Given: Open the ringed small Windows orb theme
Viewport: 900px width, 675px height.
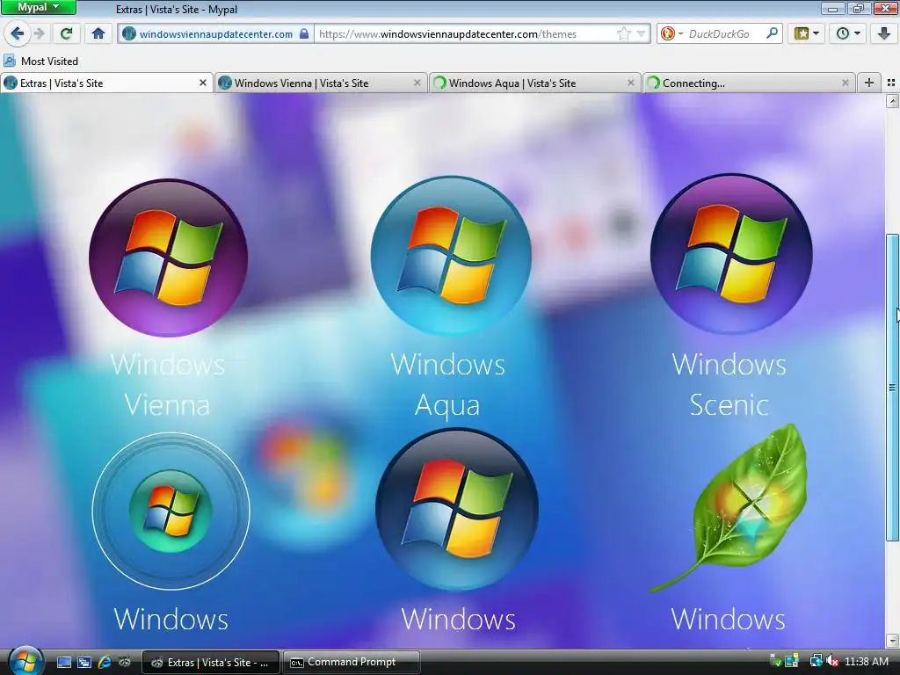Looking at the screenshot, I should click(x=171, y=511).
